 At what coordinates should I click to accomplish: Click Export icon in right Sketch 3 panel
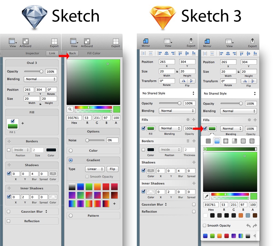(253, 41)
